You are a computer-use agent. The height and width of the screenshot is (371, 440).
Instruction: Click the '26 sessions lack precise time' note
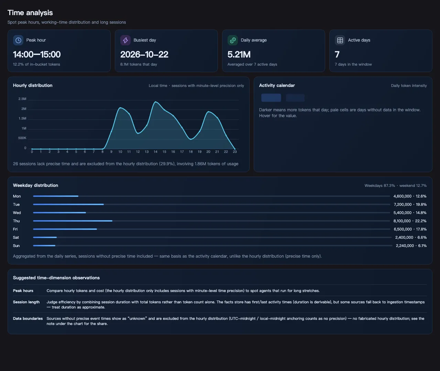coord(125,164)
